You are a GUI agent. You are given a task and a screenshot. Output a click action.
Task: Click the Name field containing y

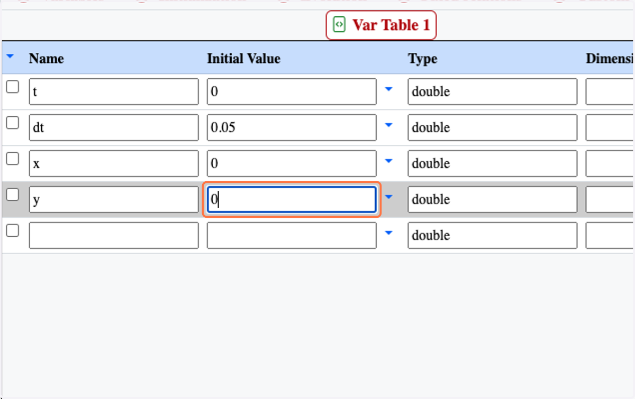tap(114, 200)
